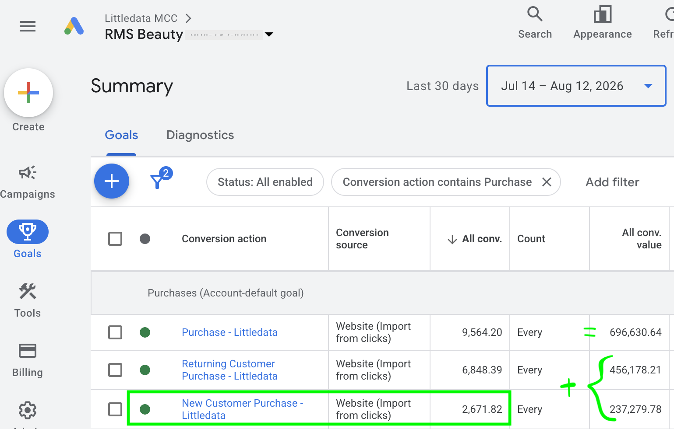This screenshot has width=674, height=429.
Task: Click the status column header dot
Action: [145, 239]
